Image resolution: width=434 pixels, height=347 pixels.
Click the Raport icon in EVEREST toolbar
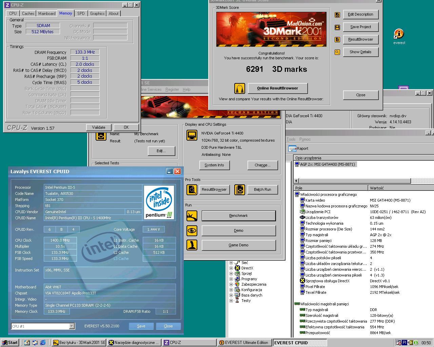pyautogui.click(x=292, y=148)
